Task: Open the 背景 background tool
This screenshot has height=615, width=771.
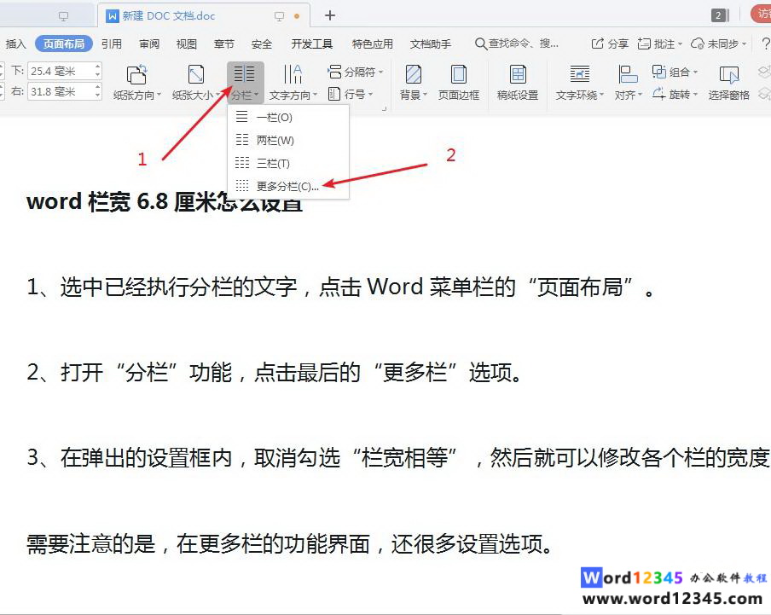Action: [413, 82]
